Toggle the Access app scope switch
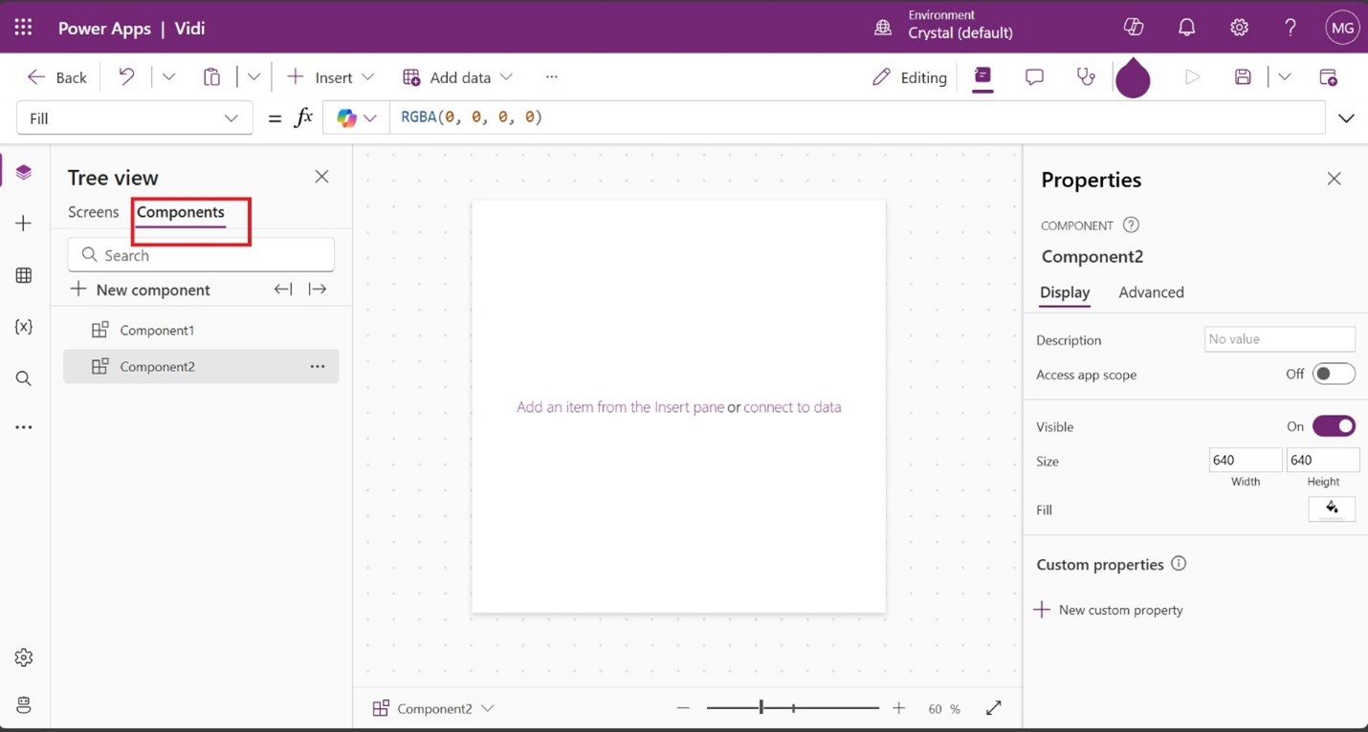Viewport: 1368px width, 732px height. 1334,374
